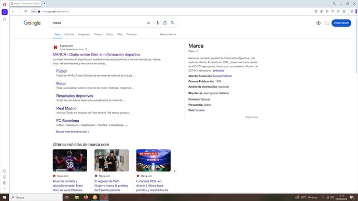Click Buscar más de marca.com link

tap(73, 132)
